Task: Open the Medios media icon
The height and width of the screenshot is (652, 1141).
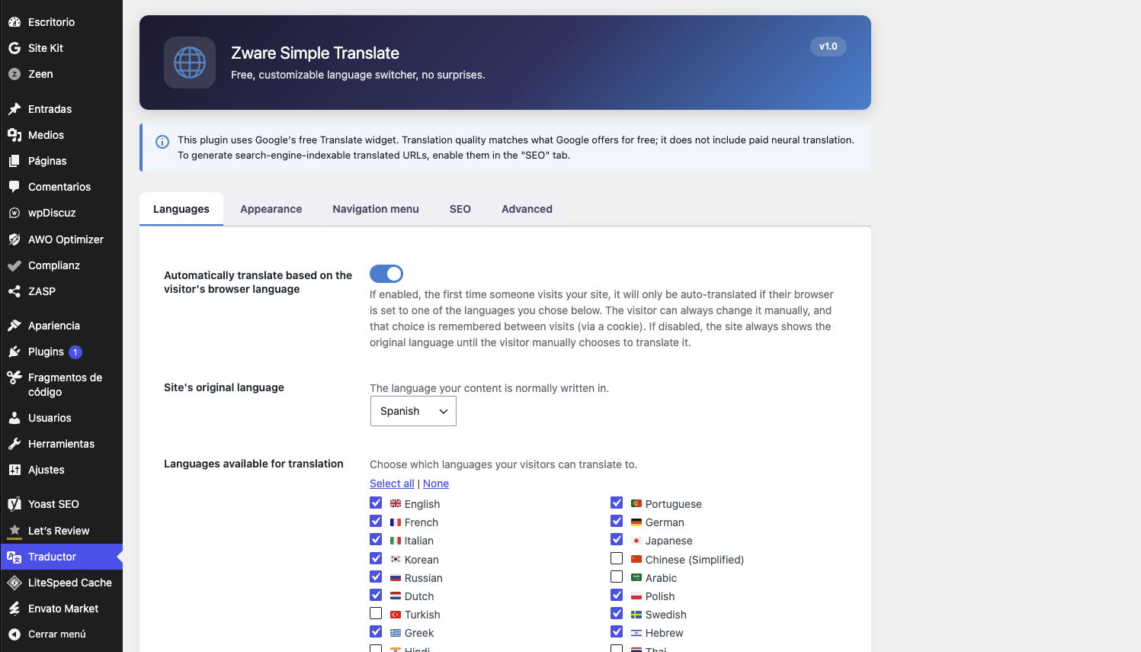Action: [14, 135]
